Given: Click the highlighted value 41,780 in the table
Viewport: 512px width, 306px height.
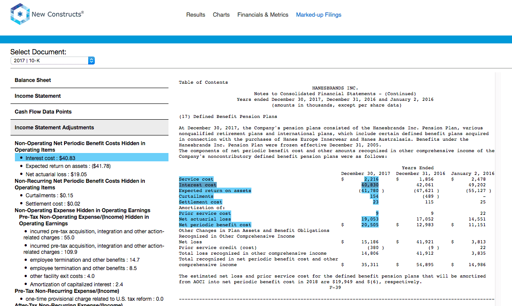Looking at the screenshot, I should coord(370,191).
